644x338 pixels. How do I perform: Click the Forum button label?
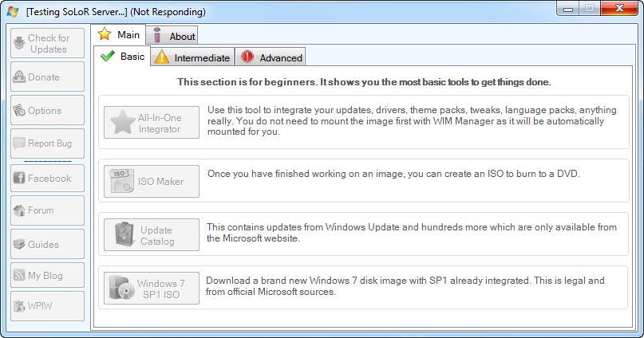click(x=41, y=210)
